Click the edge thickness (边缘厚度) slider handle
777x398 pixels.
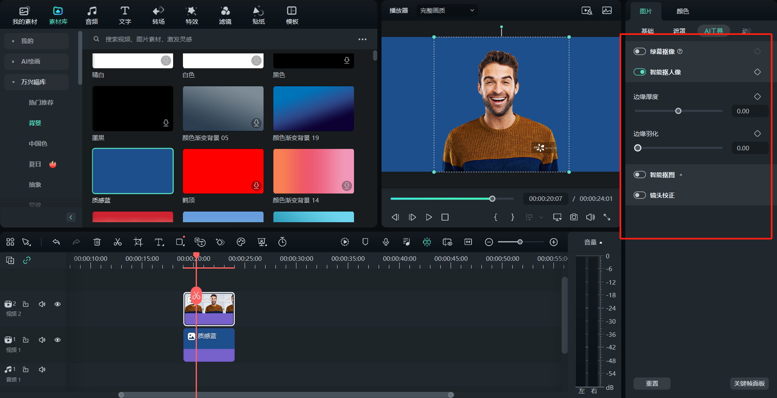(x=678, y=111)
